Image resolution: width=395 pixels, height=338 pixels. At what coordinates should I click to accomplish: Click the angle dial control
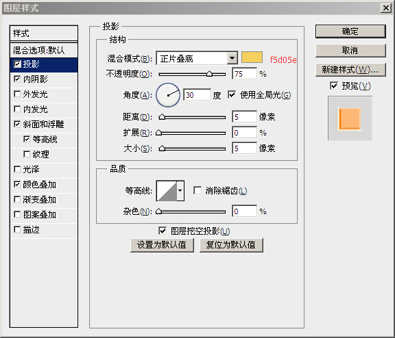coord(168,95)
